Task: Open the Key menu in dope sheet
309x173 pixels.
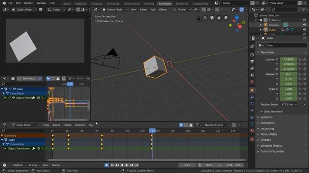Action: (91, 125)
